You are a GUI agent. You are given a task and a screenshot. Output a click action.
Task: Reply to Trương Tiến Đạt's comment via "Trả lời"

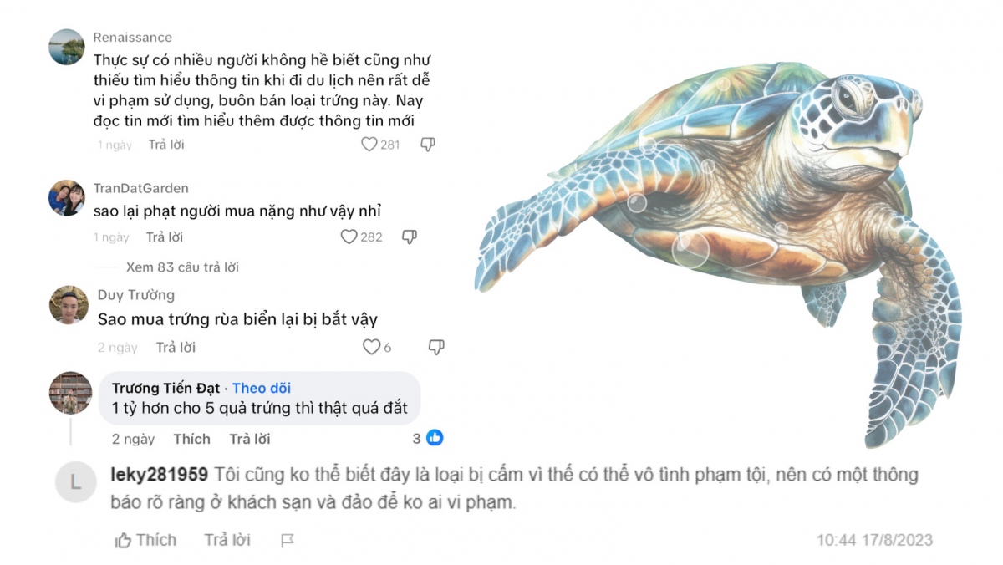point(250,439)
